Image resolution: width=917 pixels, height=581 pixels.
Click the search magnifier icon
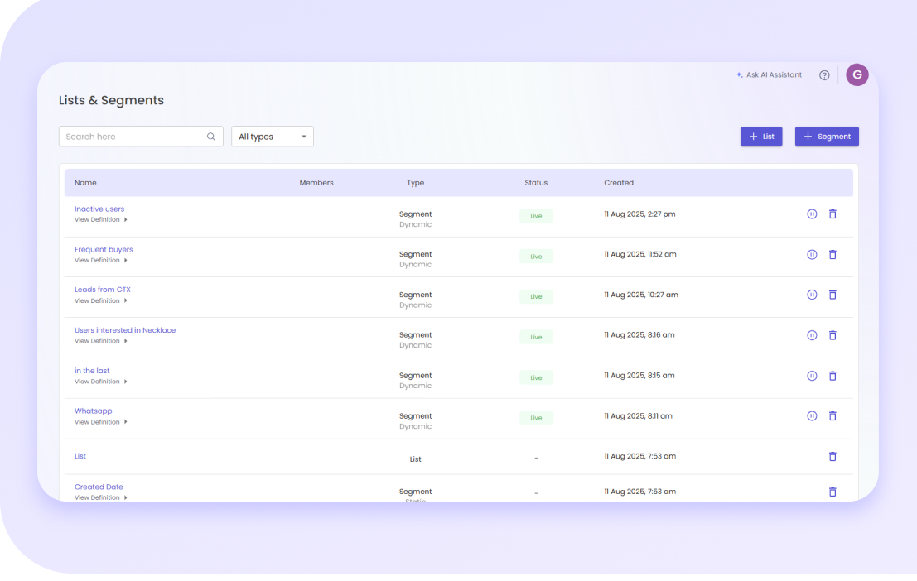(x=210, y=137)
